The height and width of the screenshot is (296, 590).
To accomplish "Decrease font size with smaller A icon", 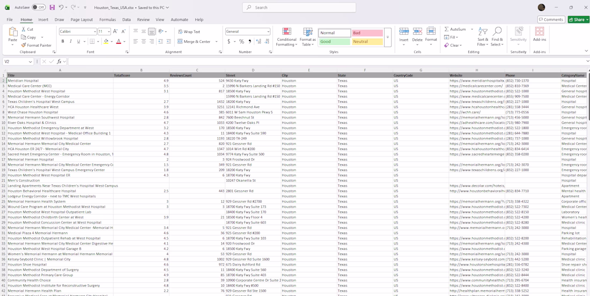I will point(123,32).
